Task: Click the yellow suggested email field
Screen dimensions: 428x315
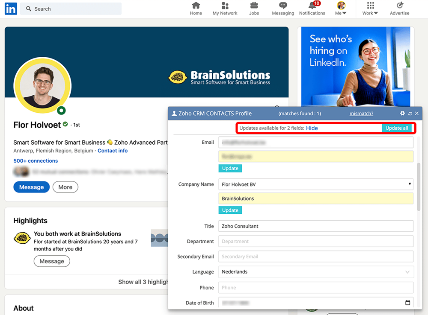Action: point(316,157)
